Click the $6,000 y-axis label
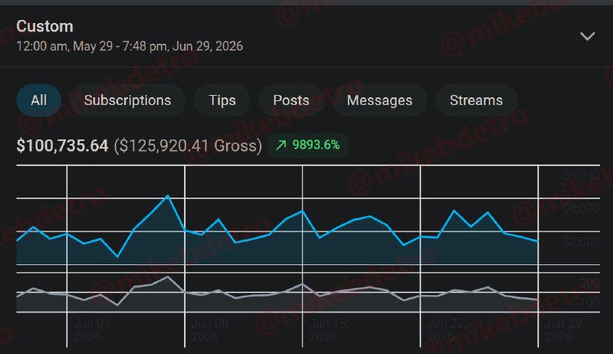Viewport: 613px width, 354px height. click(x=582, y=208)
